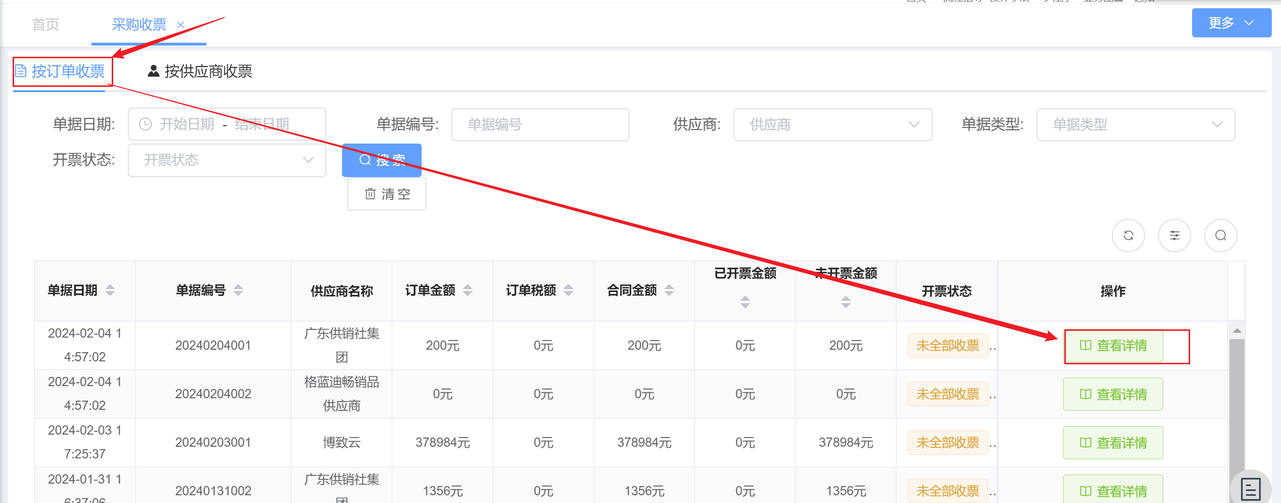
Task: Select the 采购收票 tab
Action: point(139,24)
